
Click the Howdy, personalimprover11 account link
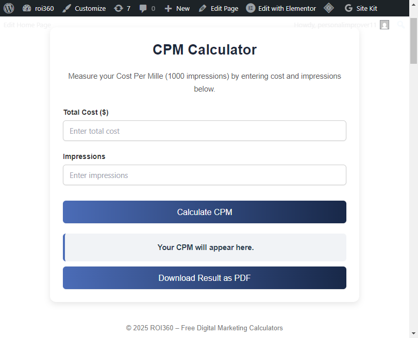[335, 25]
